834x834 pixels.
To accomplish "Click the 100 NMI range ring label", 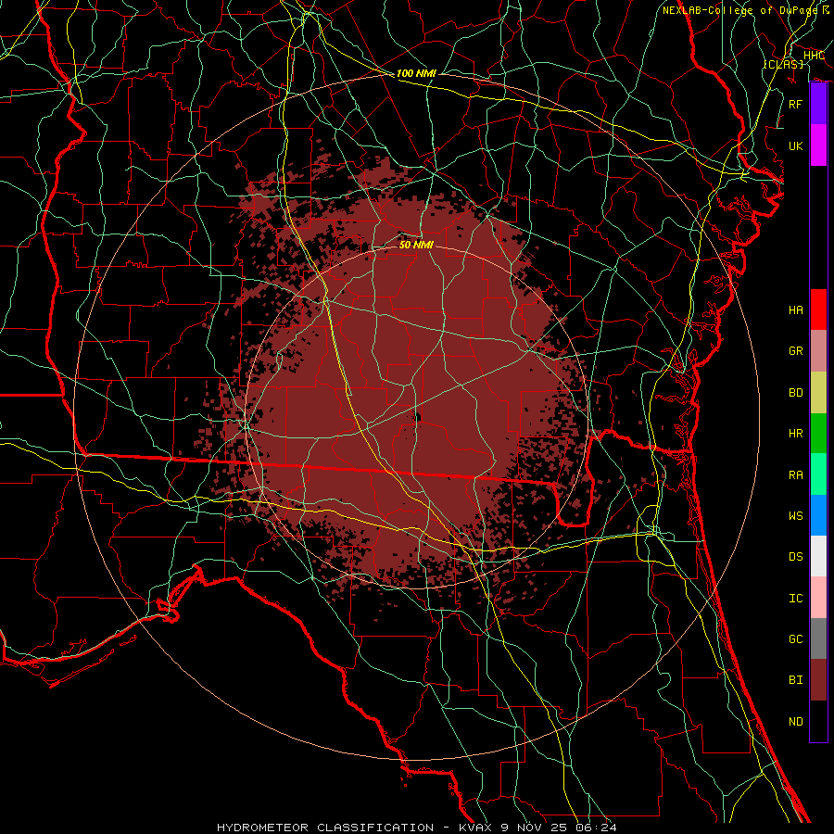I will pos(416,73).
